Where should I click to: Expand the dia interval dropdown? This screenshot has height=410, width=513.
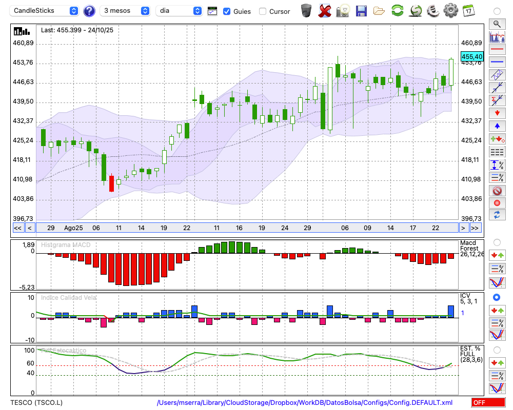click(x=180, y=11)
